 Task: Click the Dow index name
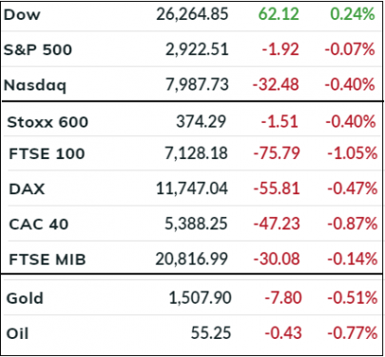tap(22, 14)
